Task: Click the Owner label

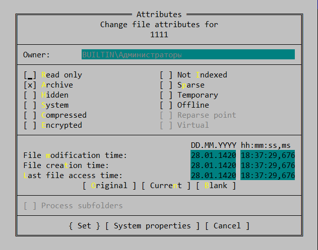Action: coord(36,55)
